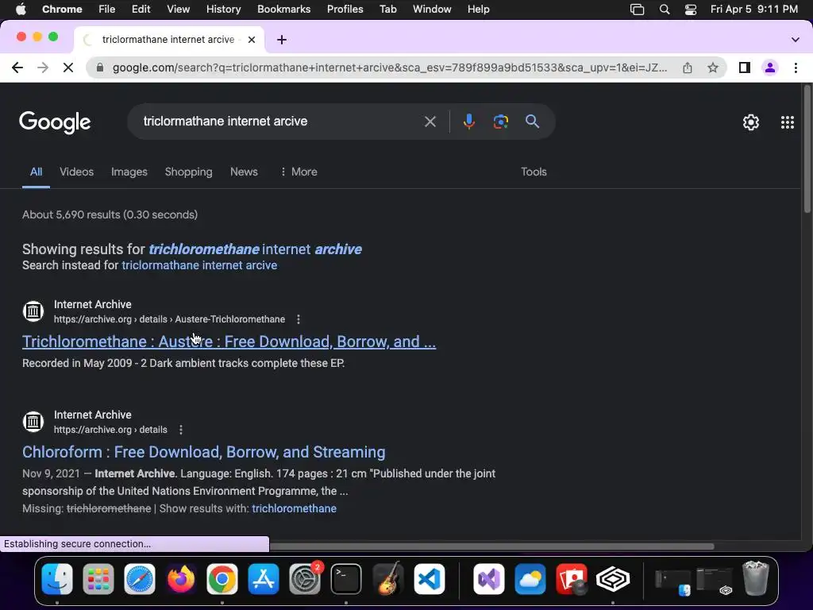
Task: Open the Bookmarks menu
Action: pyautogui.click(x=283, y=10)
